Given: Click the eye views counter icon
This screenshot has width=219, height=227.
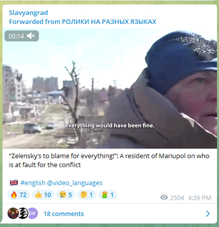Looking at the screenshot, I should point(164,198).
